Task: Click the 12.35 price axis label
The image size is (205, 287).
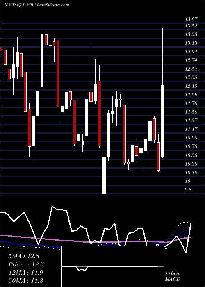Action: click(x=191, y=77)
